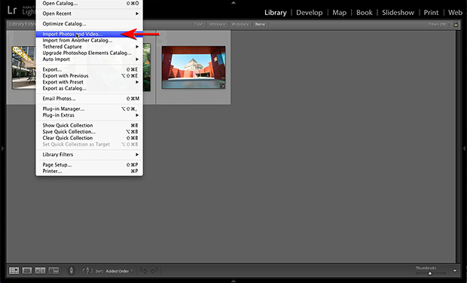Click the filter lock icon

(x=456, y=24)
